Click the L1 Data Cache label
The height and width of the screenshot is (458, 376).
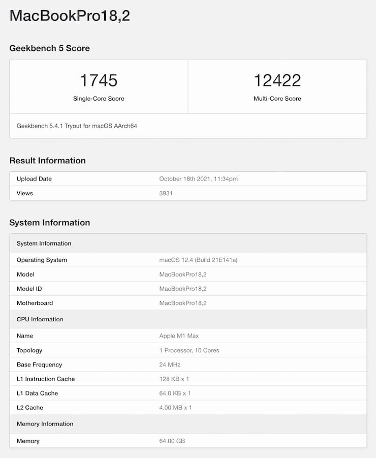coord(38,393)
